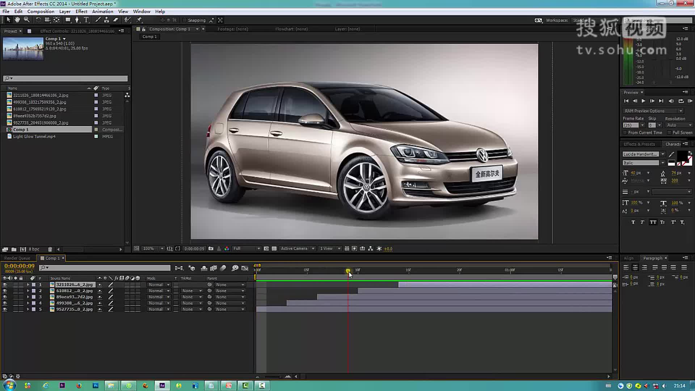Viewport: 695px width, 391px height.
Task: Enable the Snapping checkbox
Action: click(x=185, y=20)
